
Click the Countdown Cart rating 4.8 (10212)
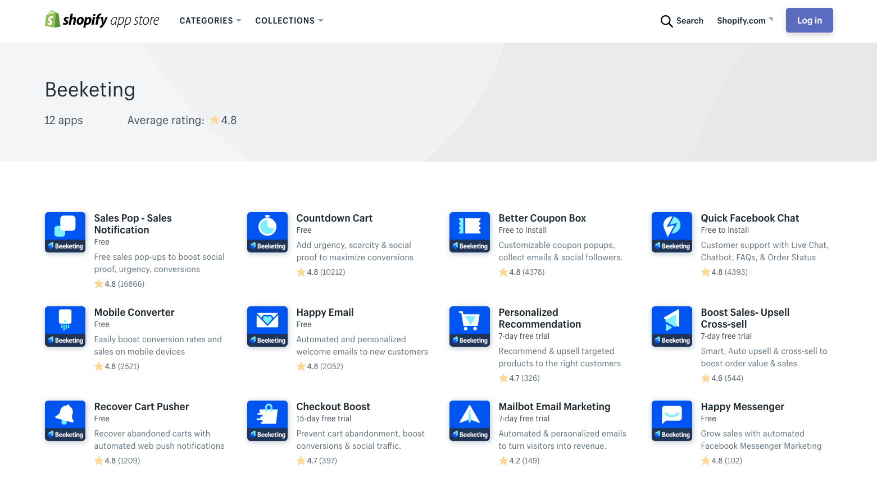(x=321, y=272)
